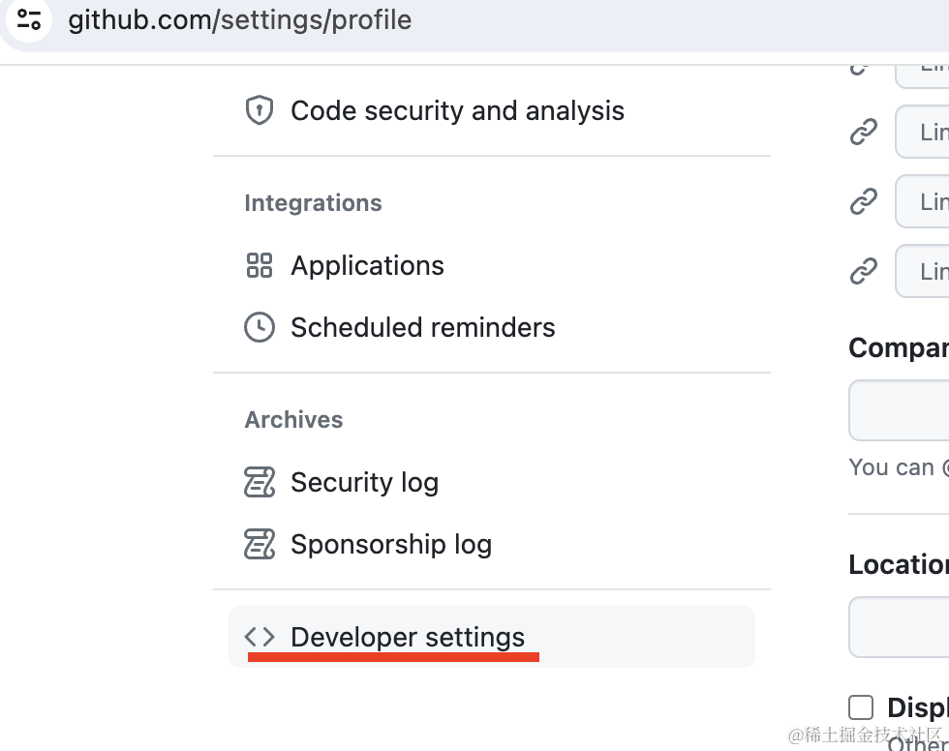Focus the Company input field
This screenshot has width=949, height=751.
click(x=901, y=410)
